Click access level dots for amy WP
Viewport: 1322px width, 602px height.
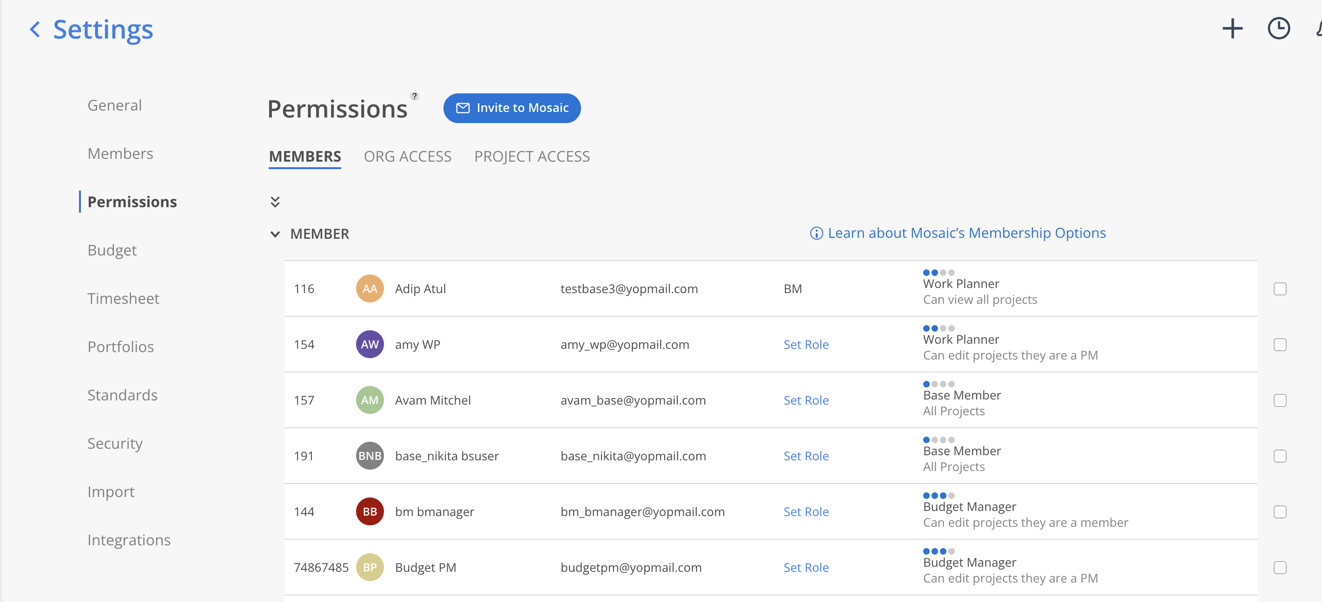point(939,329)
